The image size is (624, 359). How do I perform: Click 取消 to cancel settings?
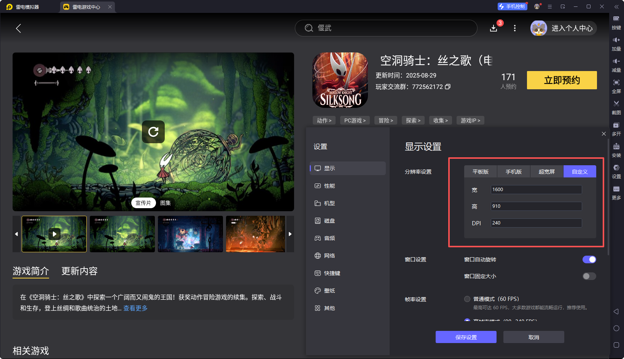coord(534,337)
